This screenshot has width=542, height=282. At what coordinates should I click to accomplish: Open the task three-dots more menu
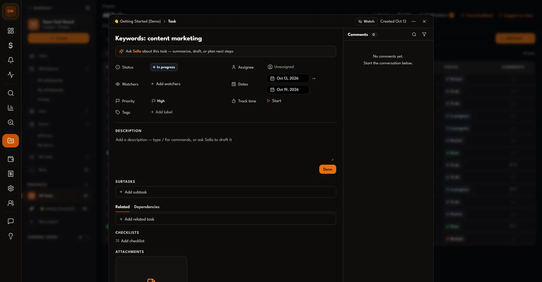(414, 21)
